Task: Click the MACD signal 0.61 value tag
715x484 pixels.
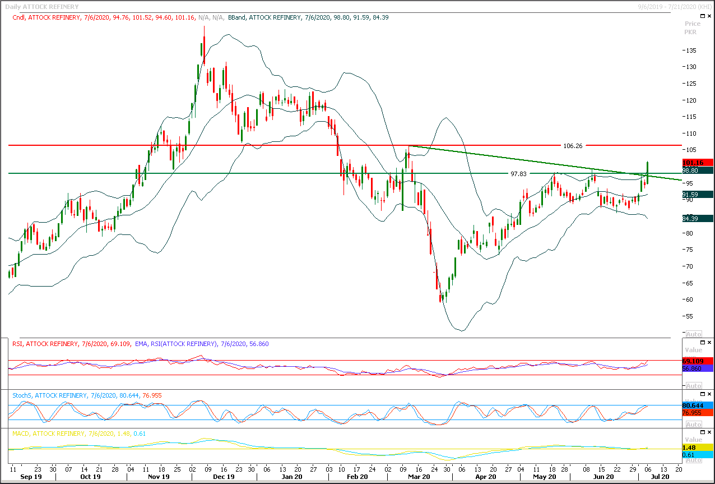Action: 698,455
